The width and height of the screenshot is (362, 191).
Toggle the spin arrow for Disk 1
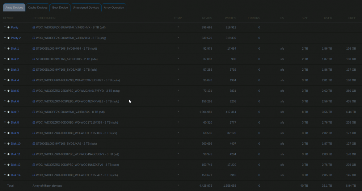(5, 48)
